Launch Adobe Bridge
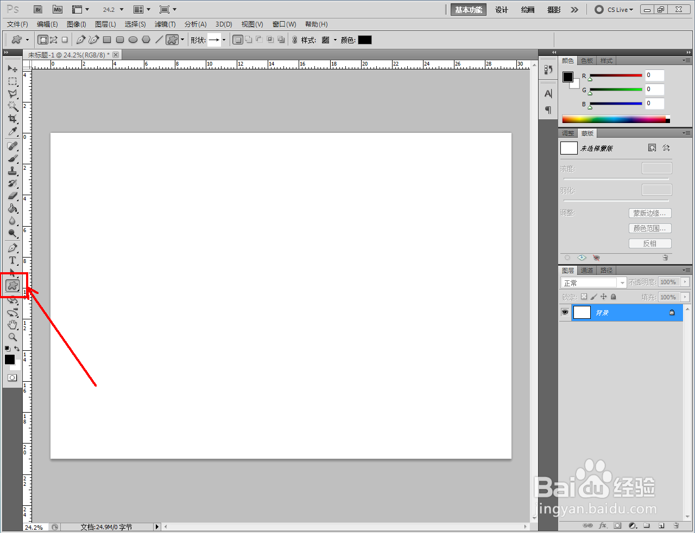 [38, 10]
